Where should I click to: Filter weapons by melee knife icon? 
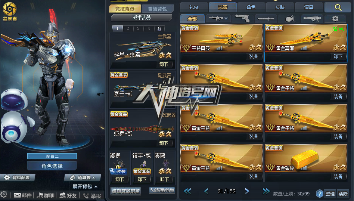pyautogui.click(x=265, y=19)
